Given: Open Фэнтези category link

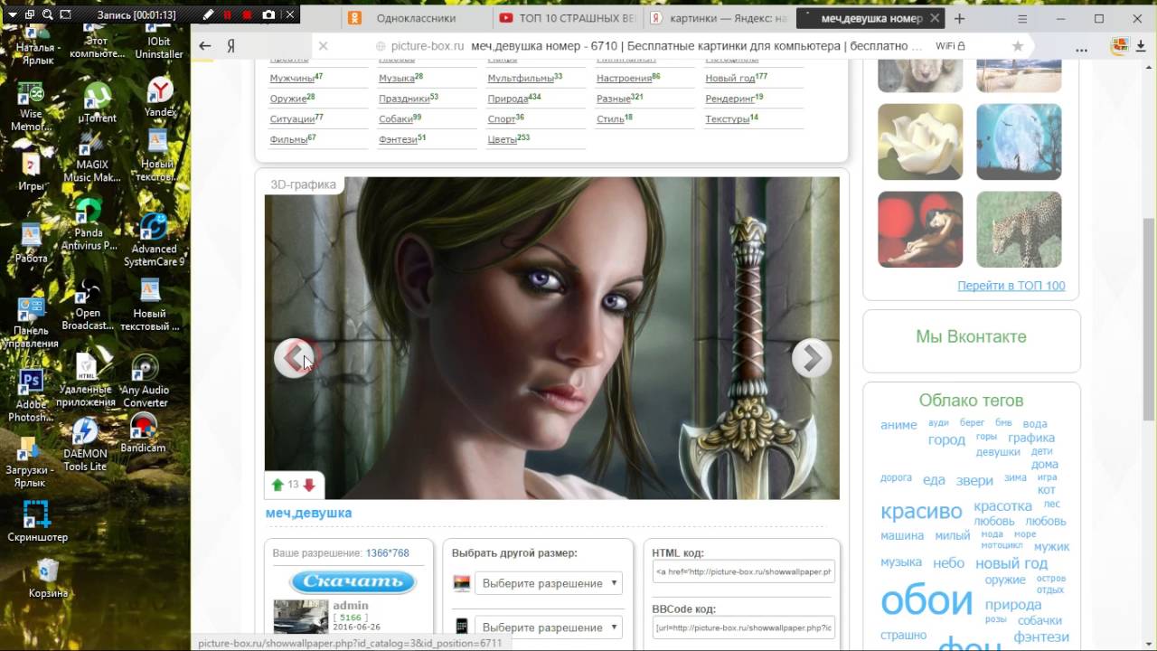Looking at the screenshot, I should tap(398, 139).
